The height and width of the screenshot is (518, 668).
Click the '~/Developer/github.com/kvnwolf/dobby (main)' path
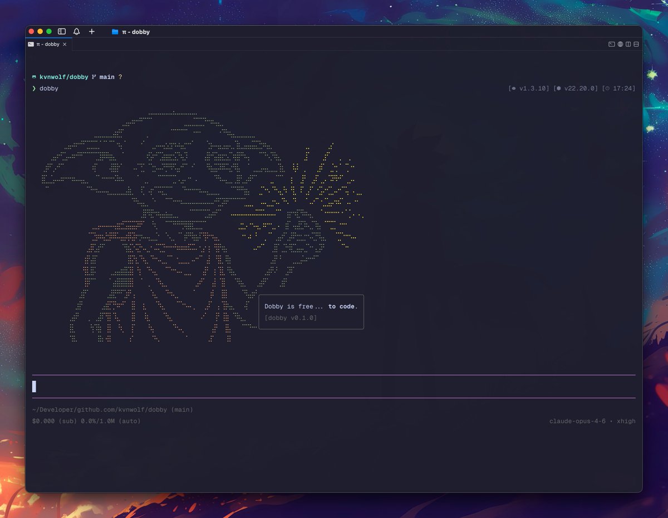click(x=112, y=409)
